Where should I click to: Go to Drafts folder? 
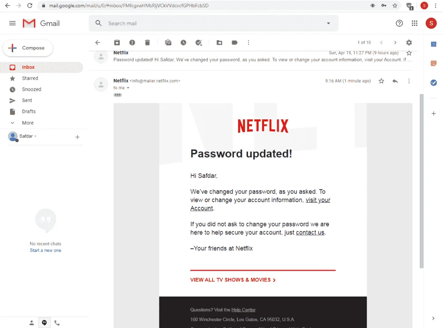point(29,112)
